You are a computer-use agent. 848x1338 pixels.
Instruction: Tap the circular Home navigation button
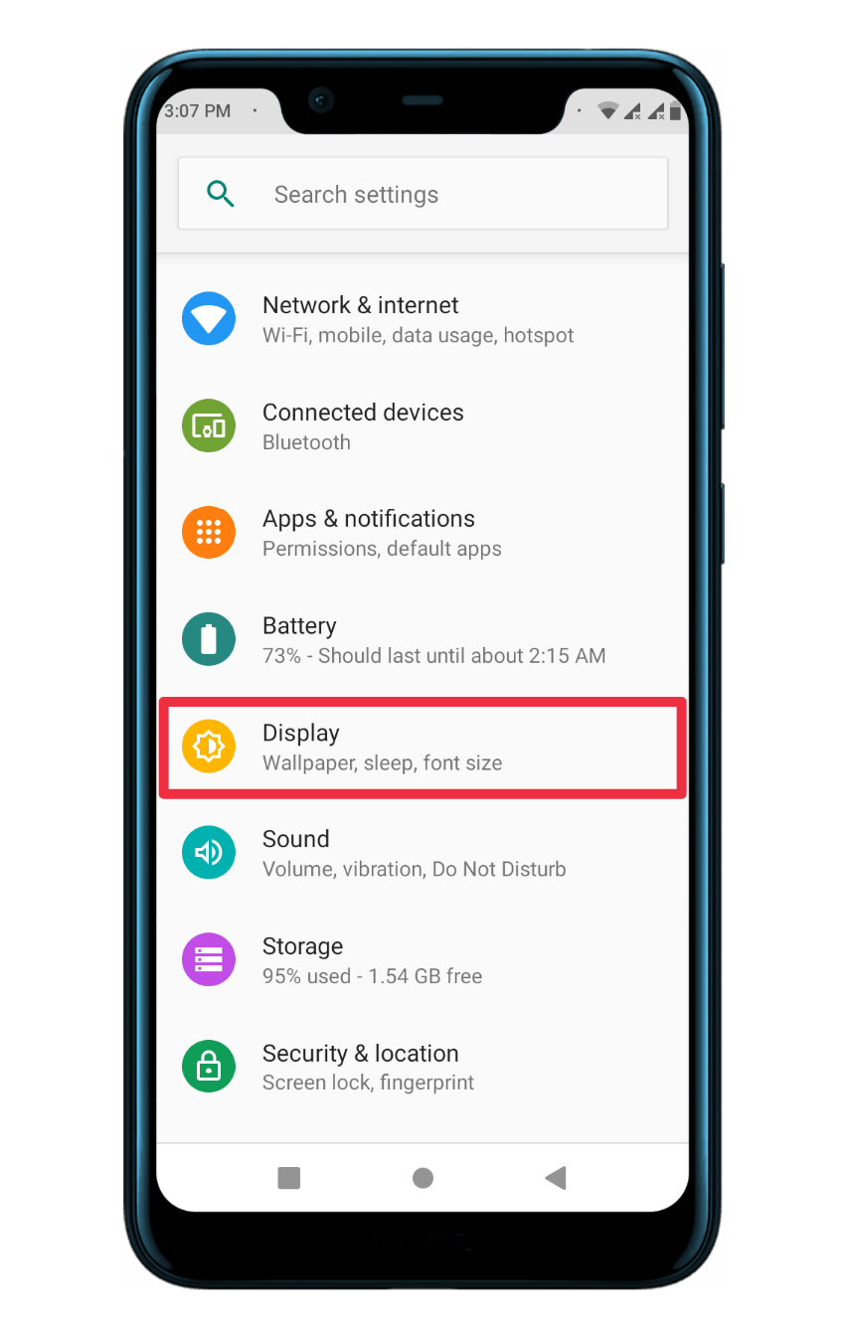423,1178
